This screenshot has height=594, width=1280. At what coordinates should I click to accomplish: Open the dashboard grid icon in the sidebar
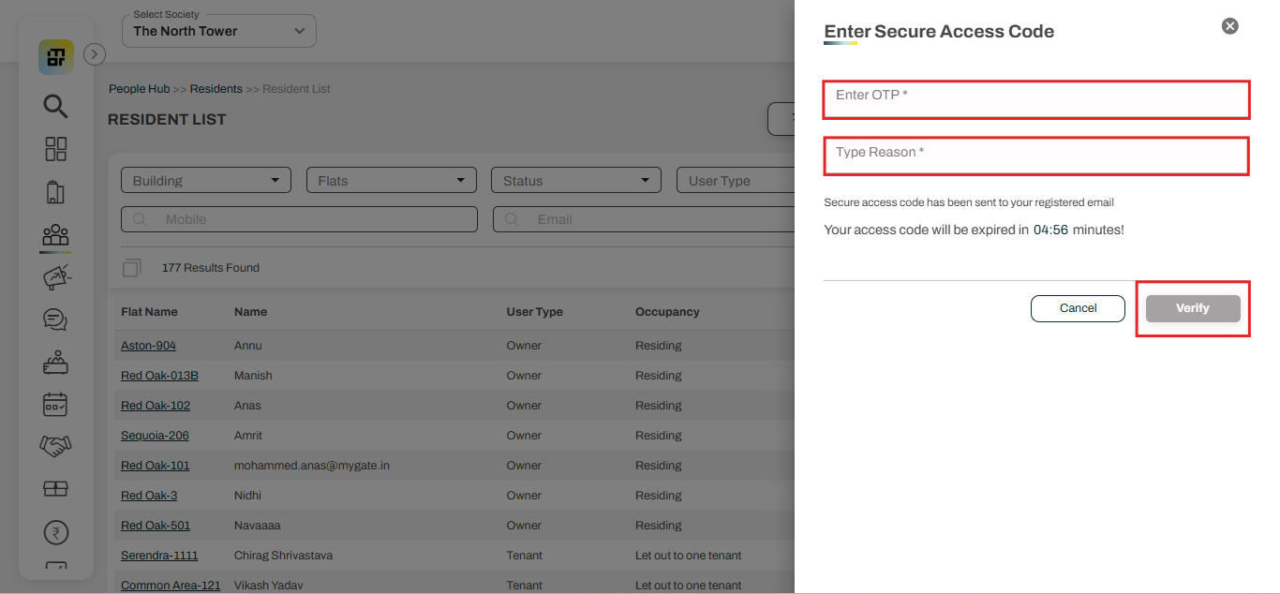tap(56, 149)
